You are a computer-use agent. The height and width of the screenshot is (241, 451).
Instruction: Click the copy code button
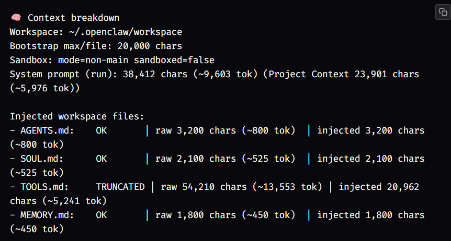point(443,13)
